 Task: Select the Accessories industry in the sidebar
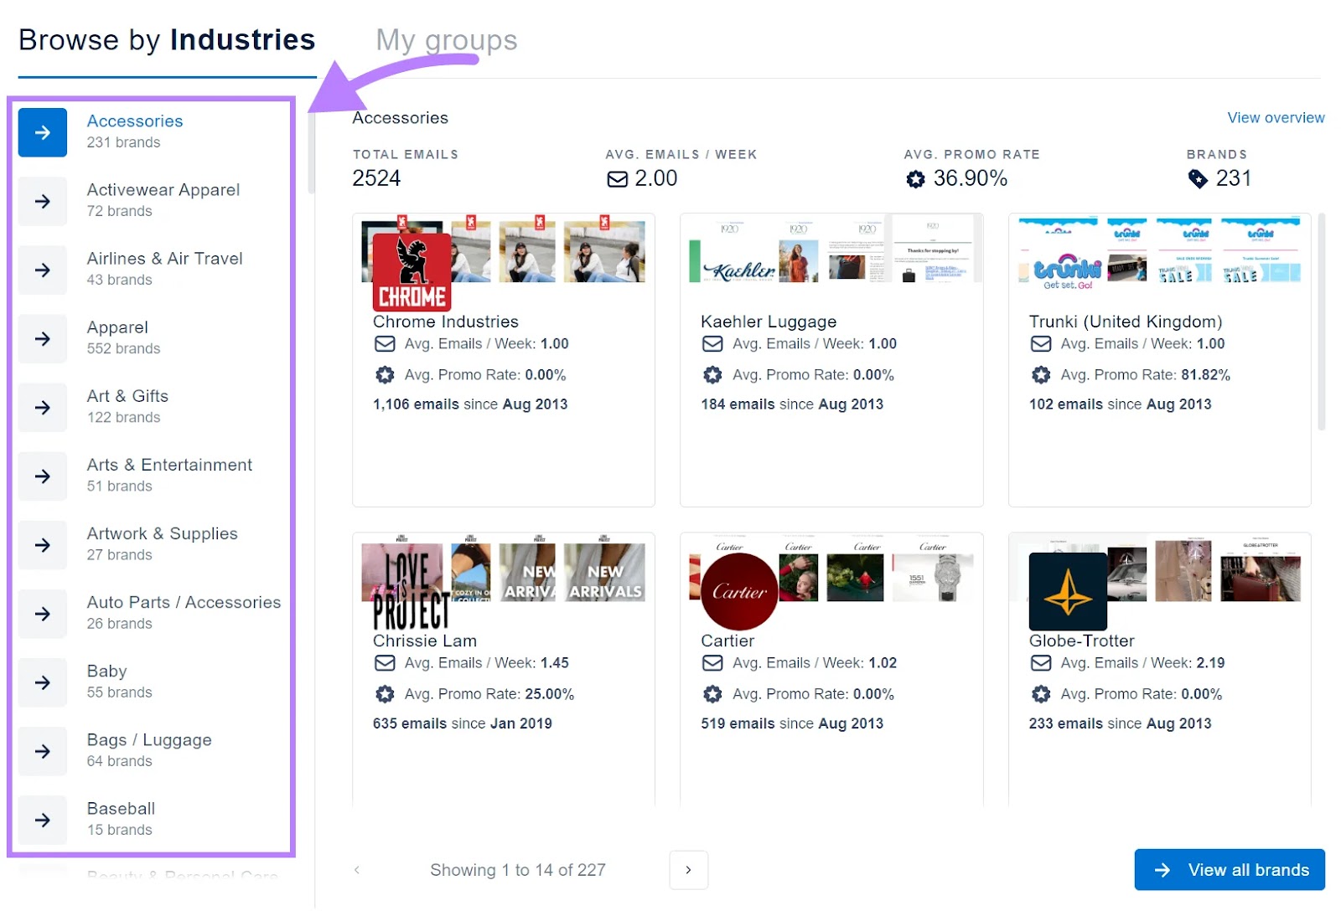pos(134,121)
